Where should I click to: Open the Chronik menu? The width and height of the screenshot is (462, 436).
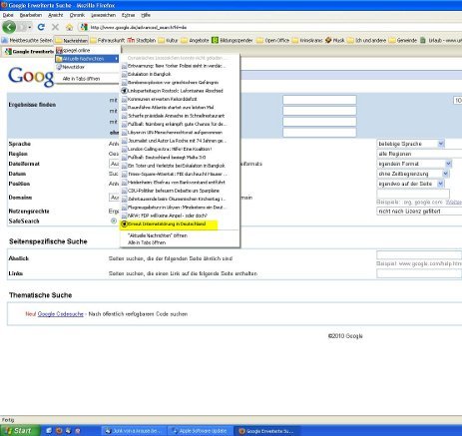(77, 15)
